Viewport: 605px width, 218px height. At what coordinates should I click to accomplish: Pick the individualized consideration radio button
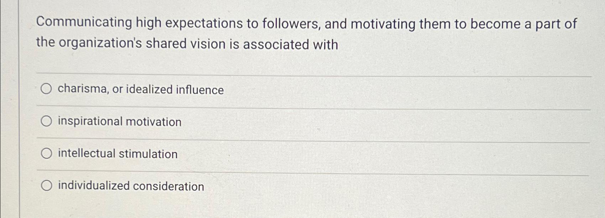[46, 186]
